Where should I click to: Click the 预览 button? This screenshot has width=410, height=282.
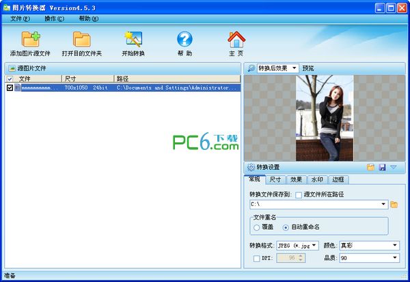[307, 68]
